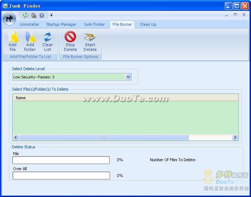Image resolution: width=251 pixels, height=197 pixels.
Task: Click the Name column header
Action: tap(126, 98)
